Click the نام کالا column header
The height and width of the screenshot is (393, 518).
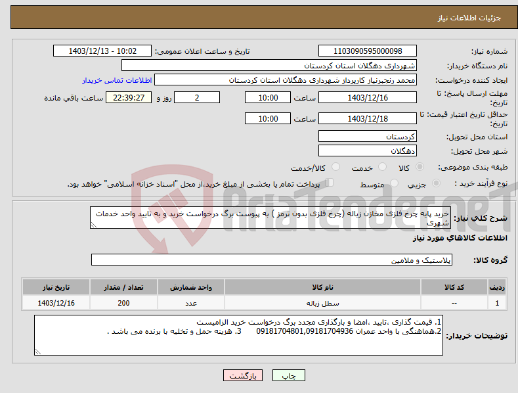[323, 287]
